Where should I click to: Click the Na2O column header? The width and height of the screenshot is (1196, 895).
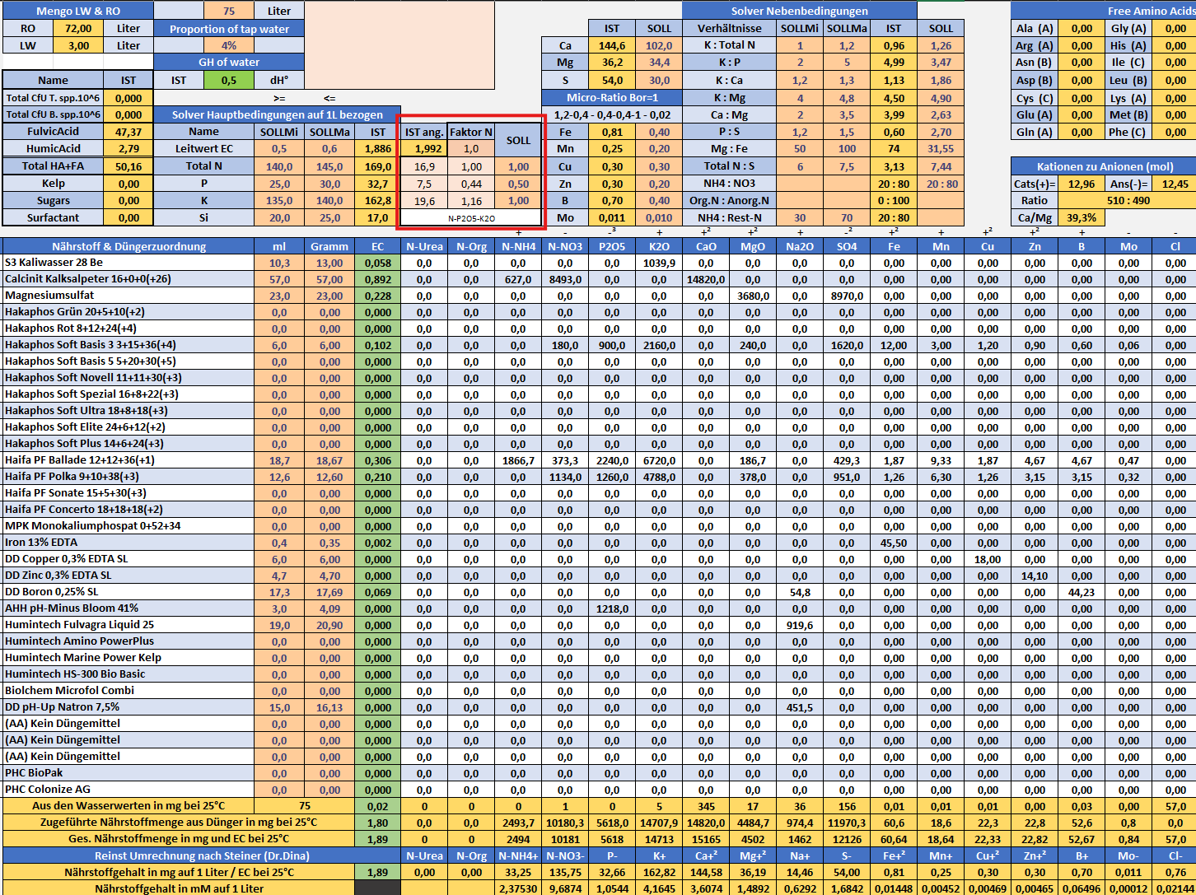800,246
